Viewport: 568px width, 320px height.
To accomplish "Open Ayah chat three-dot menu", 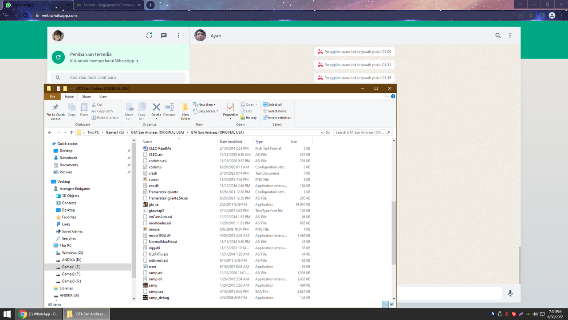I will click(x=510, y=36).
